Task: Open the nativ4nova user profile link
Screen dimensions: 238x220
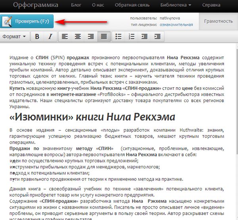Action: pyautogui.click(x=170, y=18)
